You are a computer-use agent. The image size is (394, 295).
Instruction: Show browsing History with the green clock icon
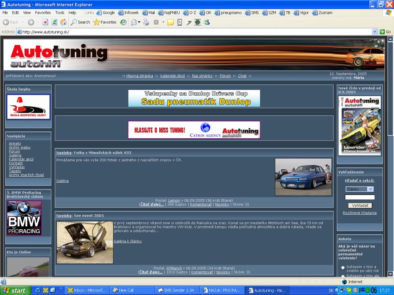[x=123, y=22]
